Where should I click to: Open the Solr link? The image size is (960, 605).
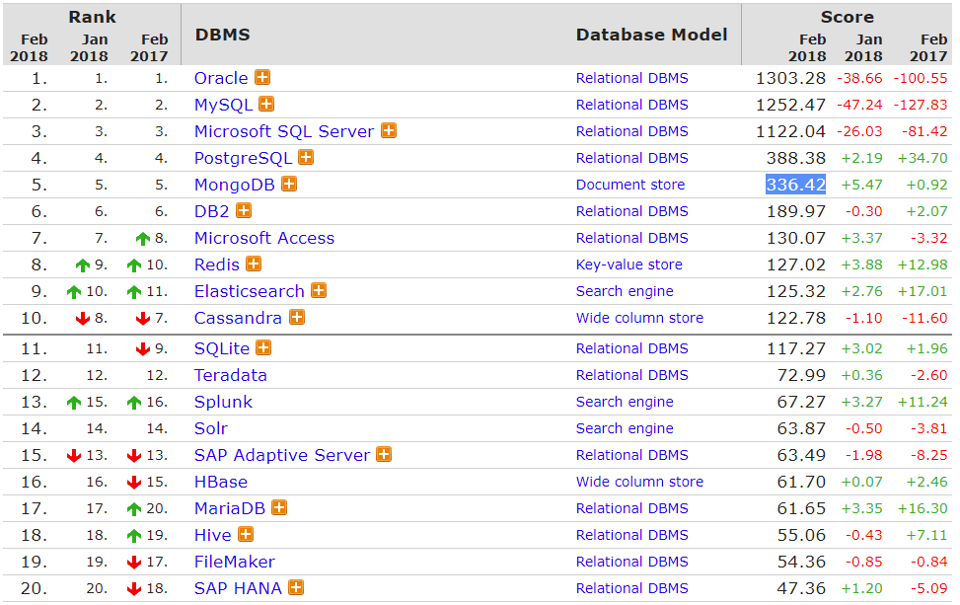pyautogui.click(x=210, y=428)
